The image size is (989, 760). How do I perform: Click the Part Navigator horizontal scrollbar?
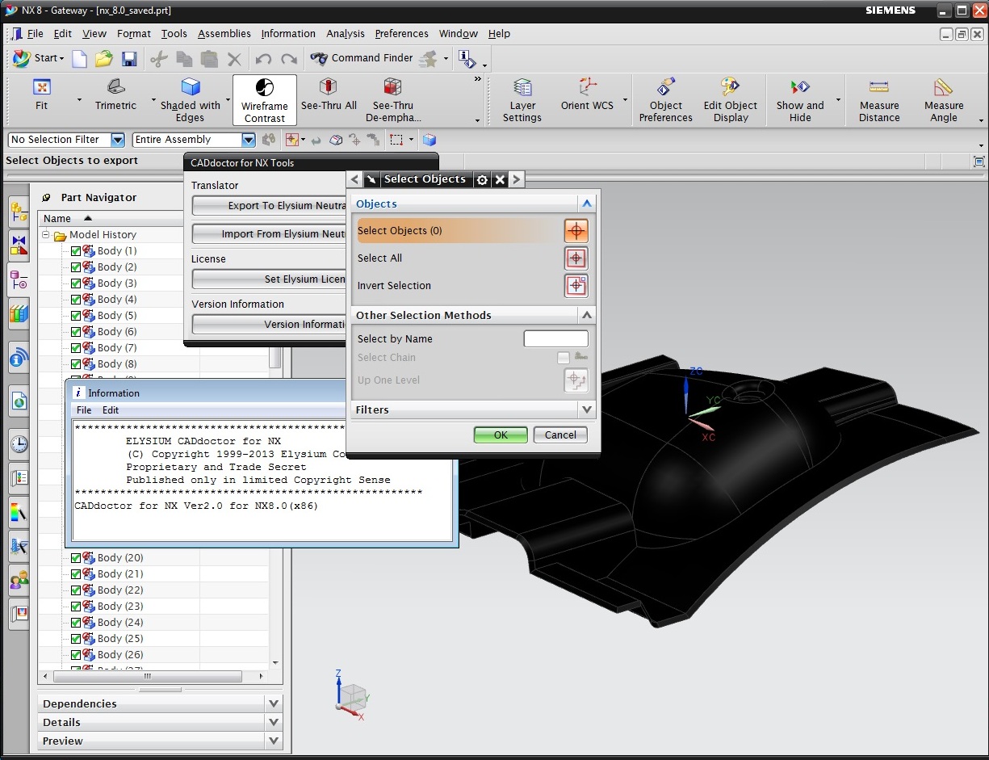point(148,676)
